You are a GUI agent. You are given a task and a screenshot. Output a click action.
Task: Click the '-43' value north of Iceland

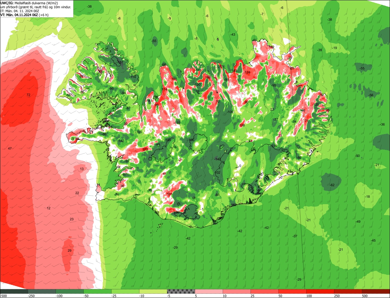point(232,35)
